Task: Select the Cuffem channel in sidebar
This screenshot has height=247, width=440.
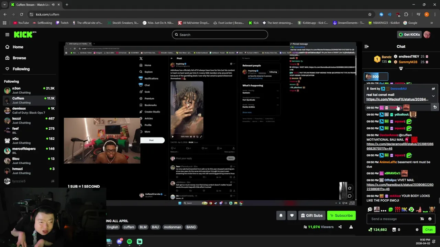Action: (29, 100)
